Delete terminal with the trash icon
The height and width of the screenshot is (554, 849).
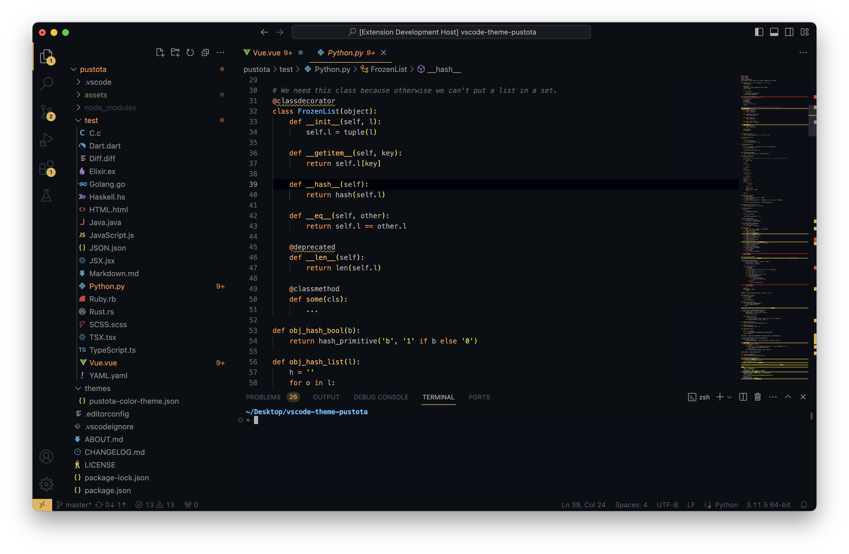[x=758, y=397]
